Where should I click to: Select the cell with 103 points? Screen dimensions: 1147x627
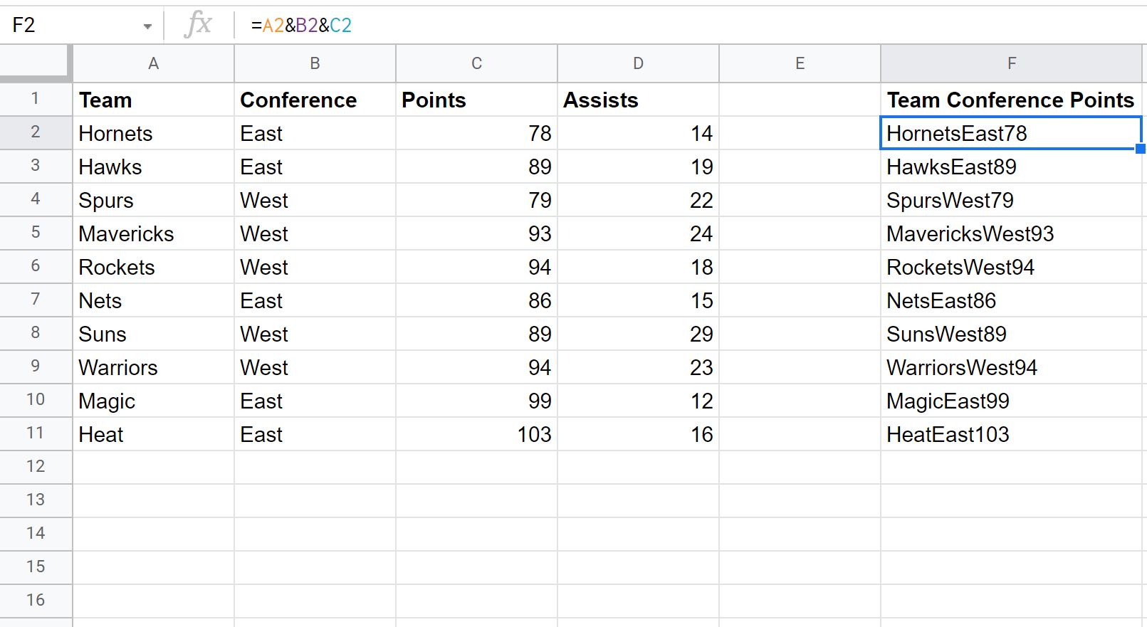click(x=476, y=434)
